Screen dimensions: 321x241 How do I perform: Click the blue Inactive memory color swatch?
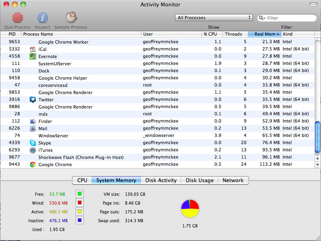[x=80, y=220]
